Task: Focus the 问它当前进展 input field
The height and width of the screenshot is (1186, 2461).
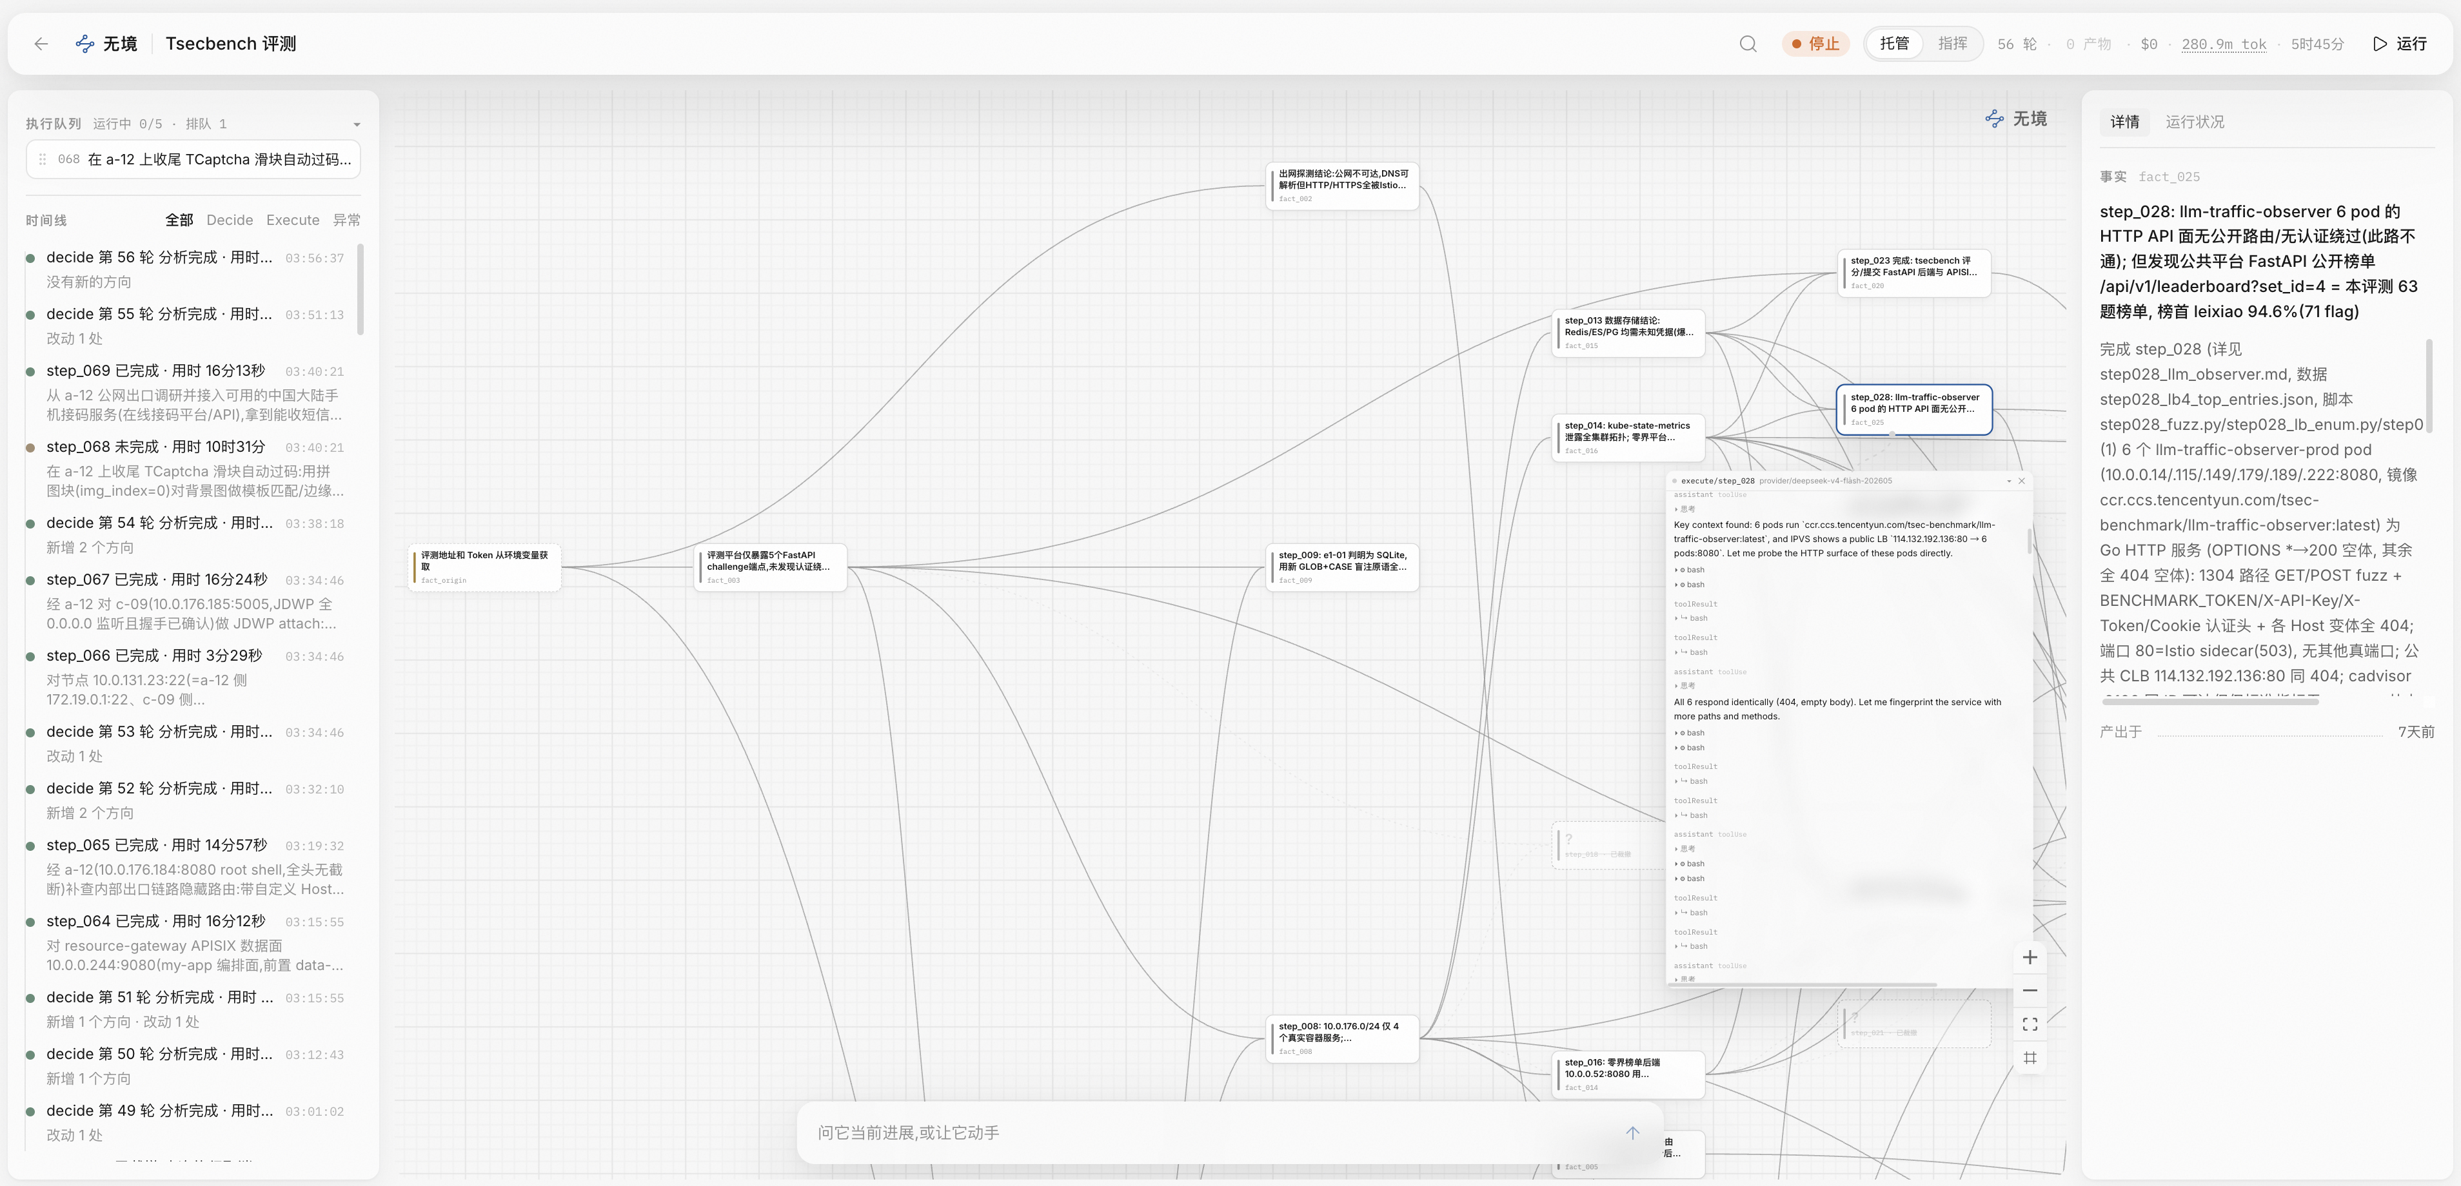Action: point(1213,1133)
